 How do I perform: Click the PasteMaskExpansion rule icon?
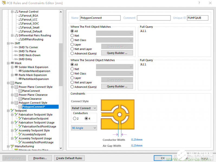click(20, 79)
